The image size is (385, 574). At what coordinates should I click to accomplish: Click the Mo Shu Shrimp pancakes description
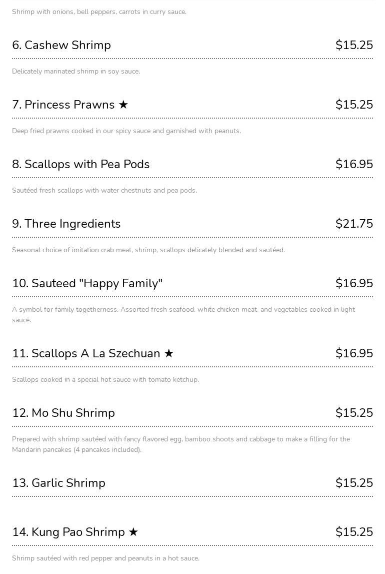pyautogui.click(x=181, y=444)
